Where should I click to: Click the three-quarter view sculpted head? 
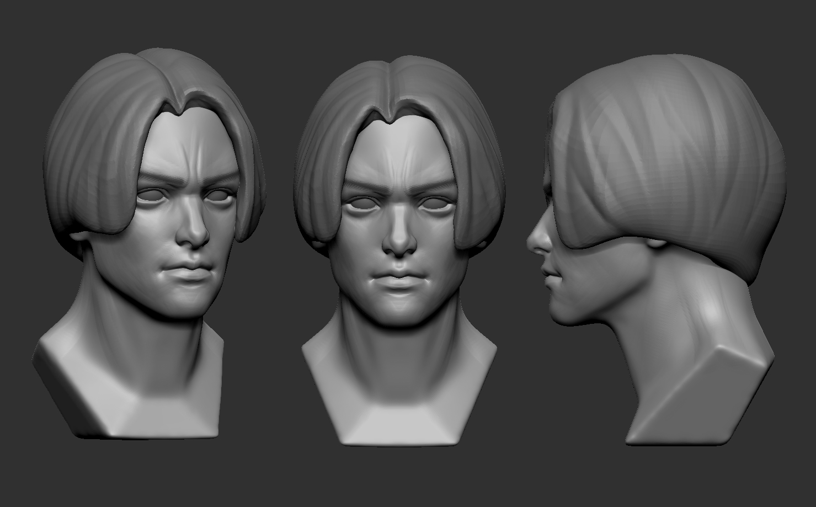(x=149, y=243)
